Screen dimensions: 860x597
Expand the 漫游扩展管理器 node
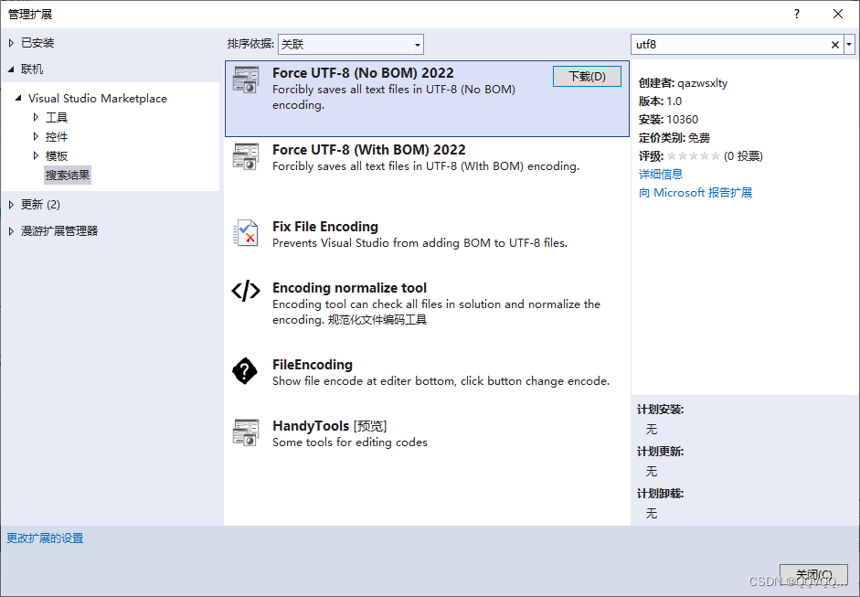11,231
